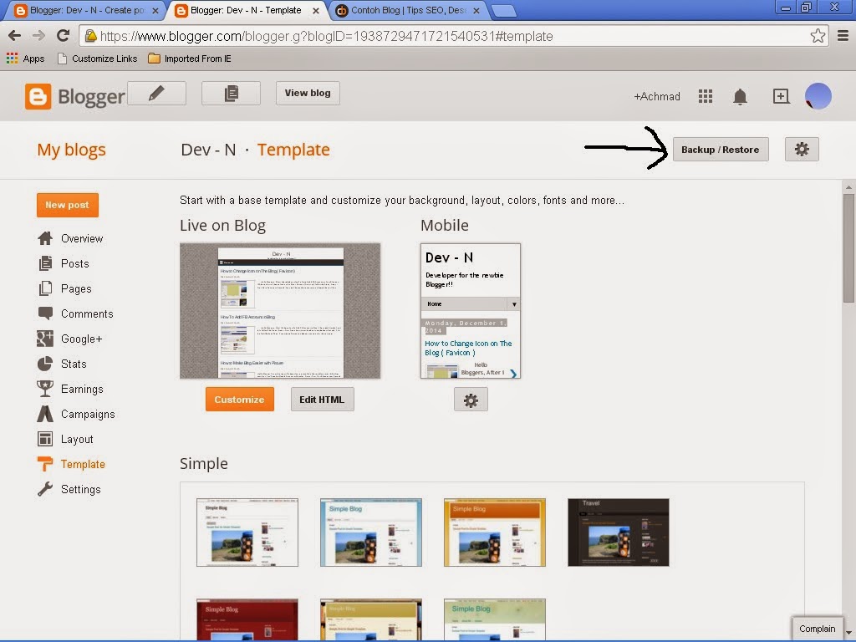
Task: Select the green Simple Blog template
Action: click(495, 619)
